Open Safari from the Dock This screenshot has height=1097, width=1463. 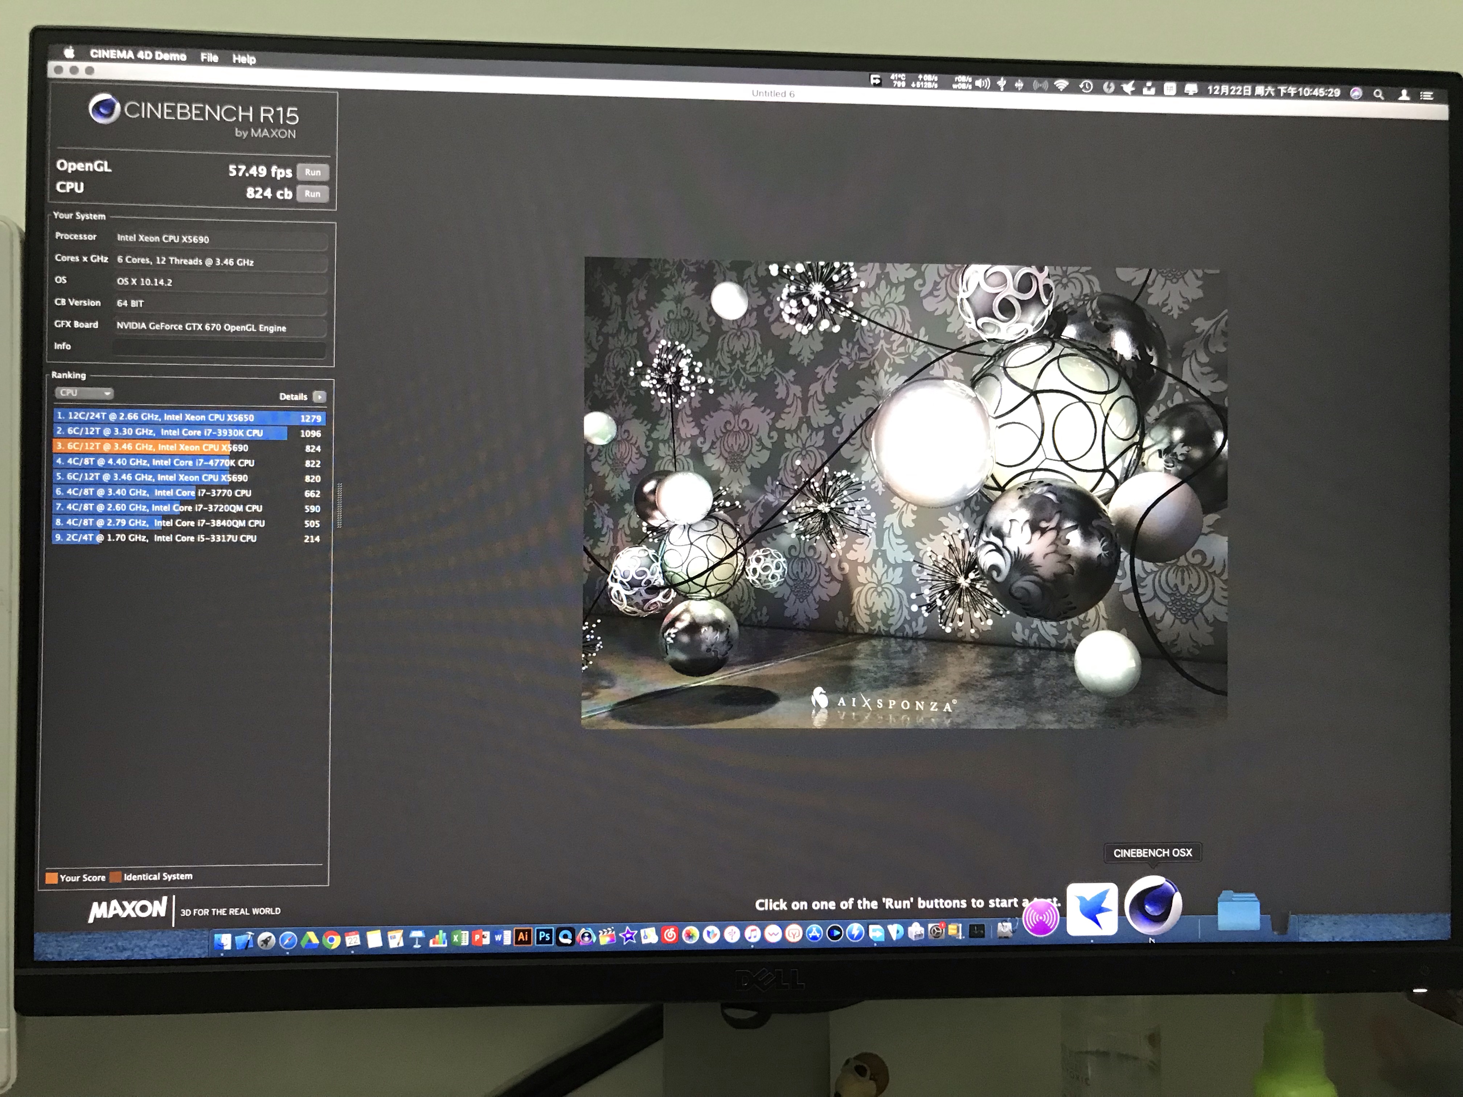288,940
